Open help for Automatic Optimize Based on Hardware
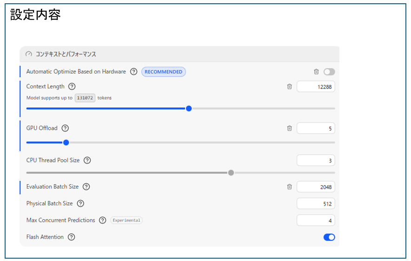This screenshot has height=261, width=411. click(134, 72)
